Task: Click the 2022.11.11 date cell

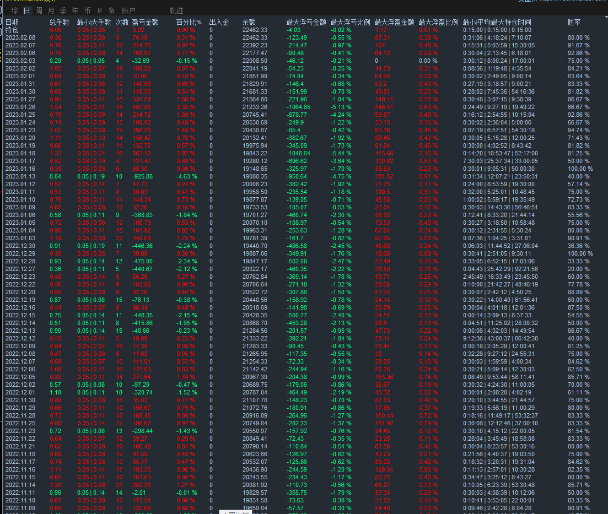Action: [20, 493]
